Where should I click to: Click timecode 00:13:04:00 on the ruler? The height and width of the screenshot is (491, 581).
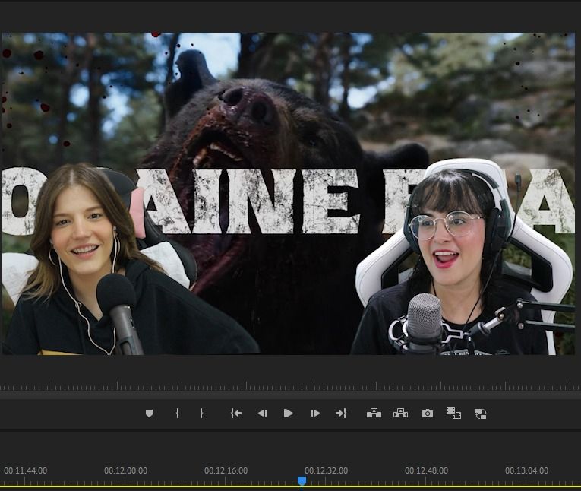526,470
